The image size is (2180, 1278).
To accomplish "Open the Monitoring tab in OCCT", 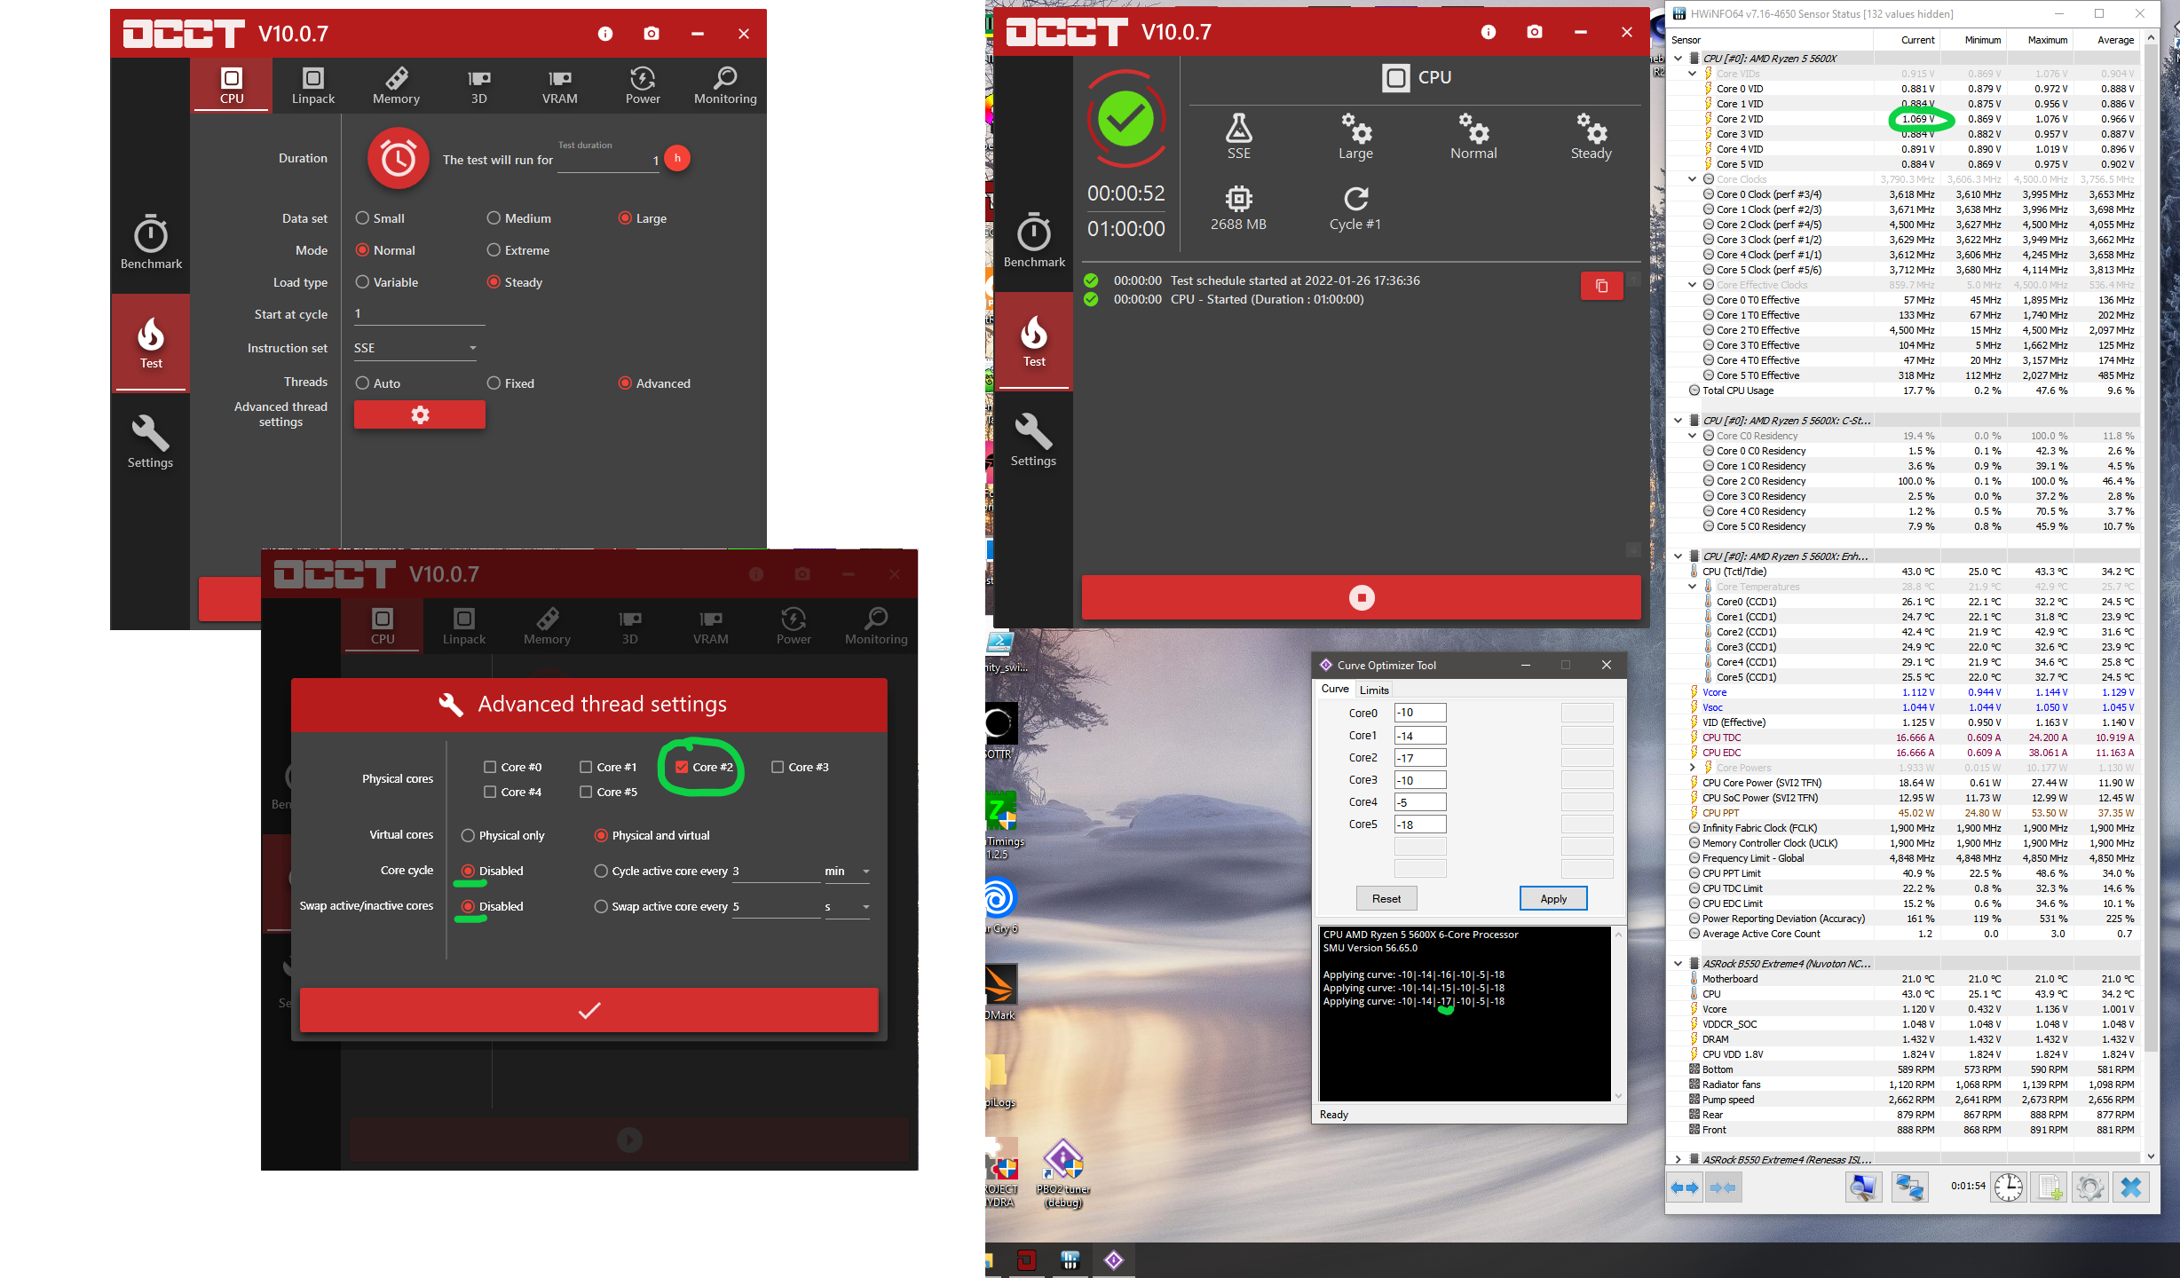I will click(x=725, y=86).
